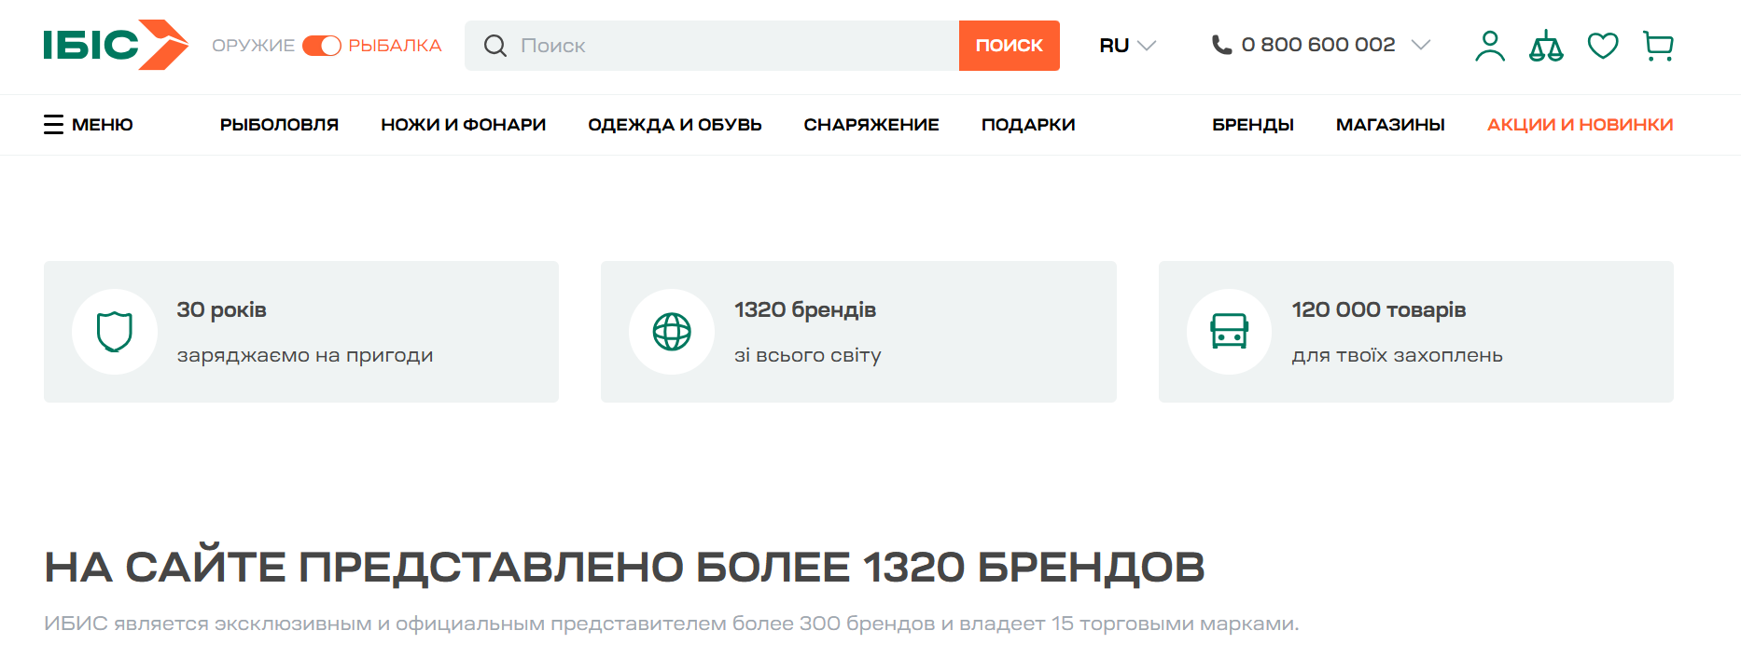Select the РЫБАЛКА mode label

pyautogui.click(x=395, y=46)
